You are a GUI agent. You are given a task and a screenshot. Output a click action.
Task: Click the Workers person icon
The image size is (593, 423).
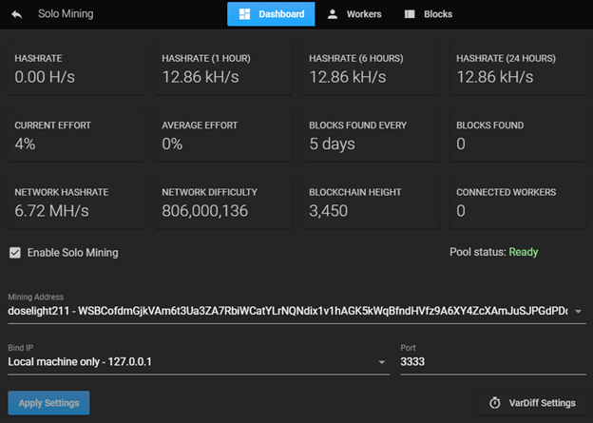(333, 14)
